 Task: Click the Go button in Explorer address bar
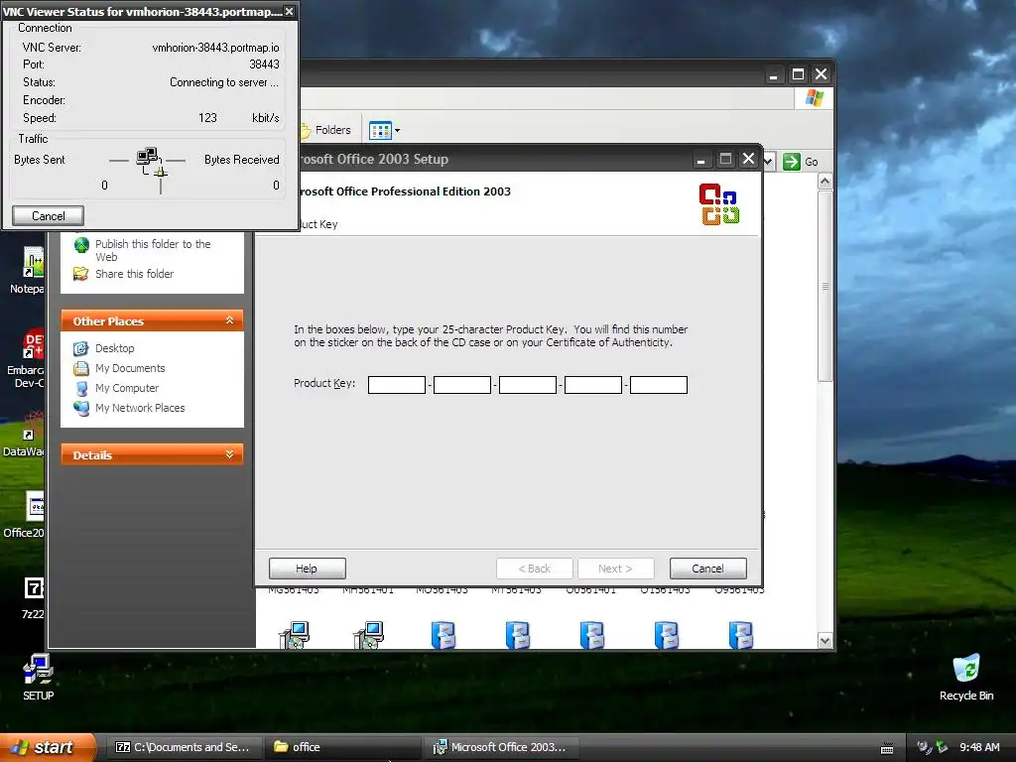click(801, 162)
